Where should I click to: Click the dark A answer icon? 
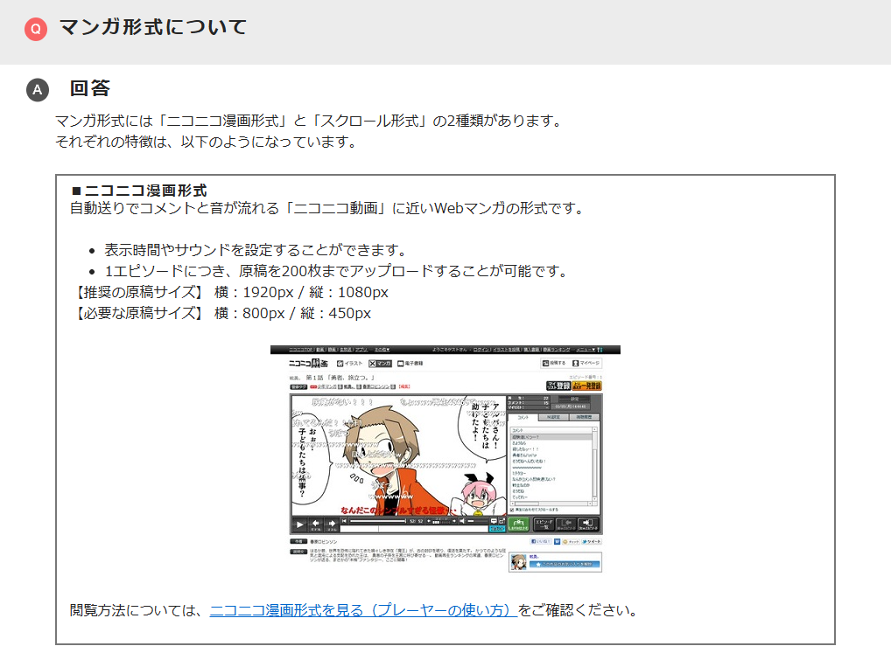(38, 90)
